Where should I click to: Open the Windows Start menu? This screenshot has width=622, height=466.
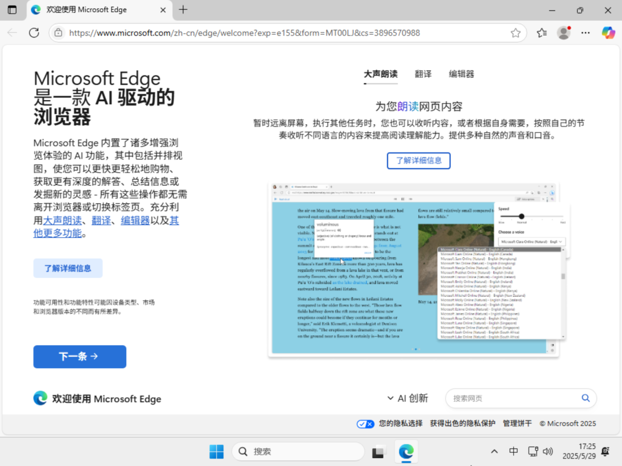pos(217,452)
